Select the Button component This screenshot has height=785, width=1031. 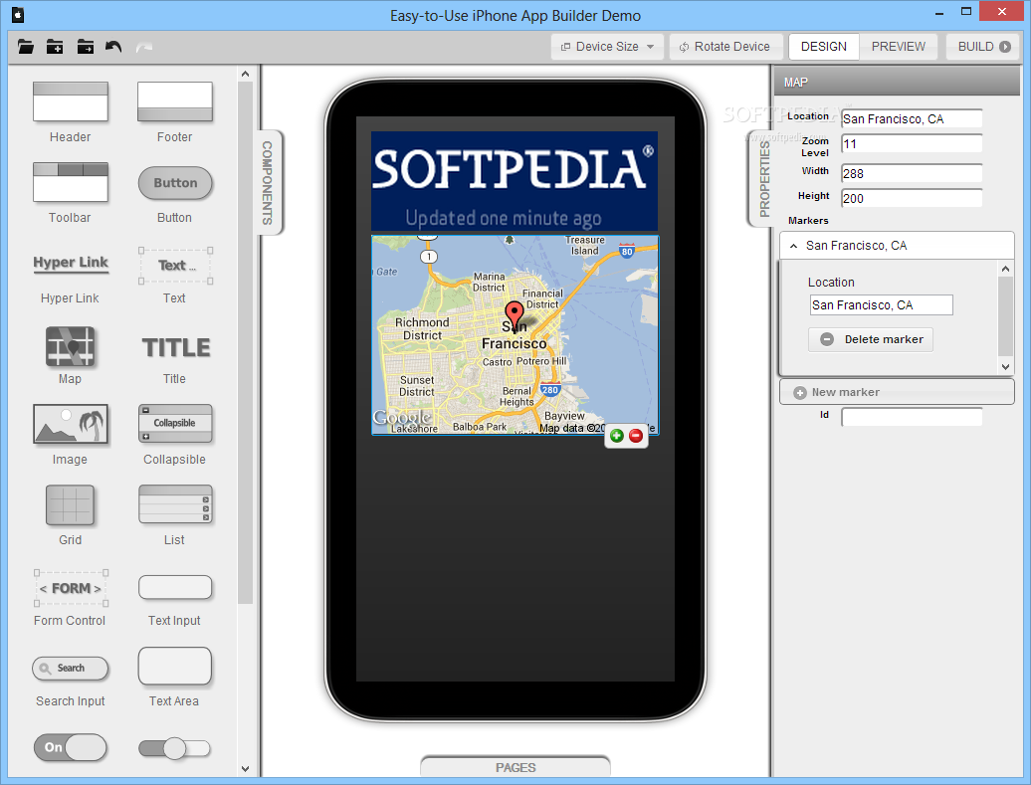click(x=175, y=193)
